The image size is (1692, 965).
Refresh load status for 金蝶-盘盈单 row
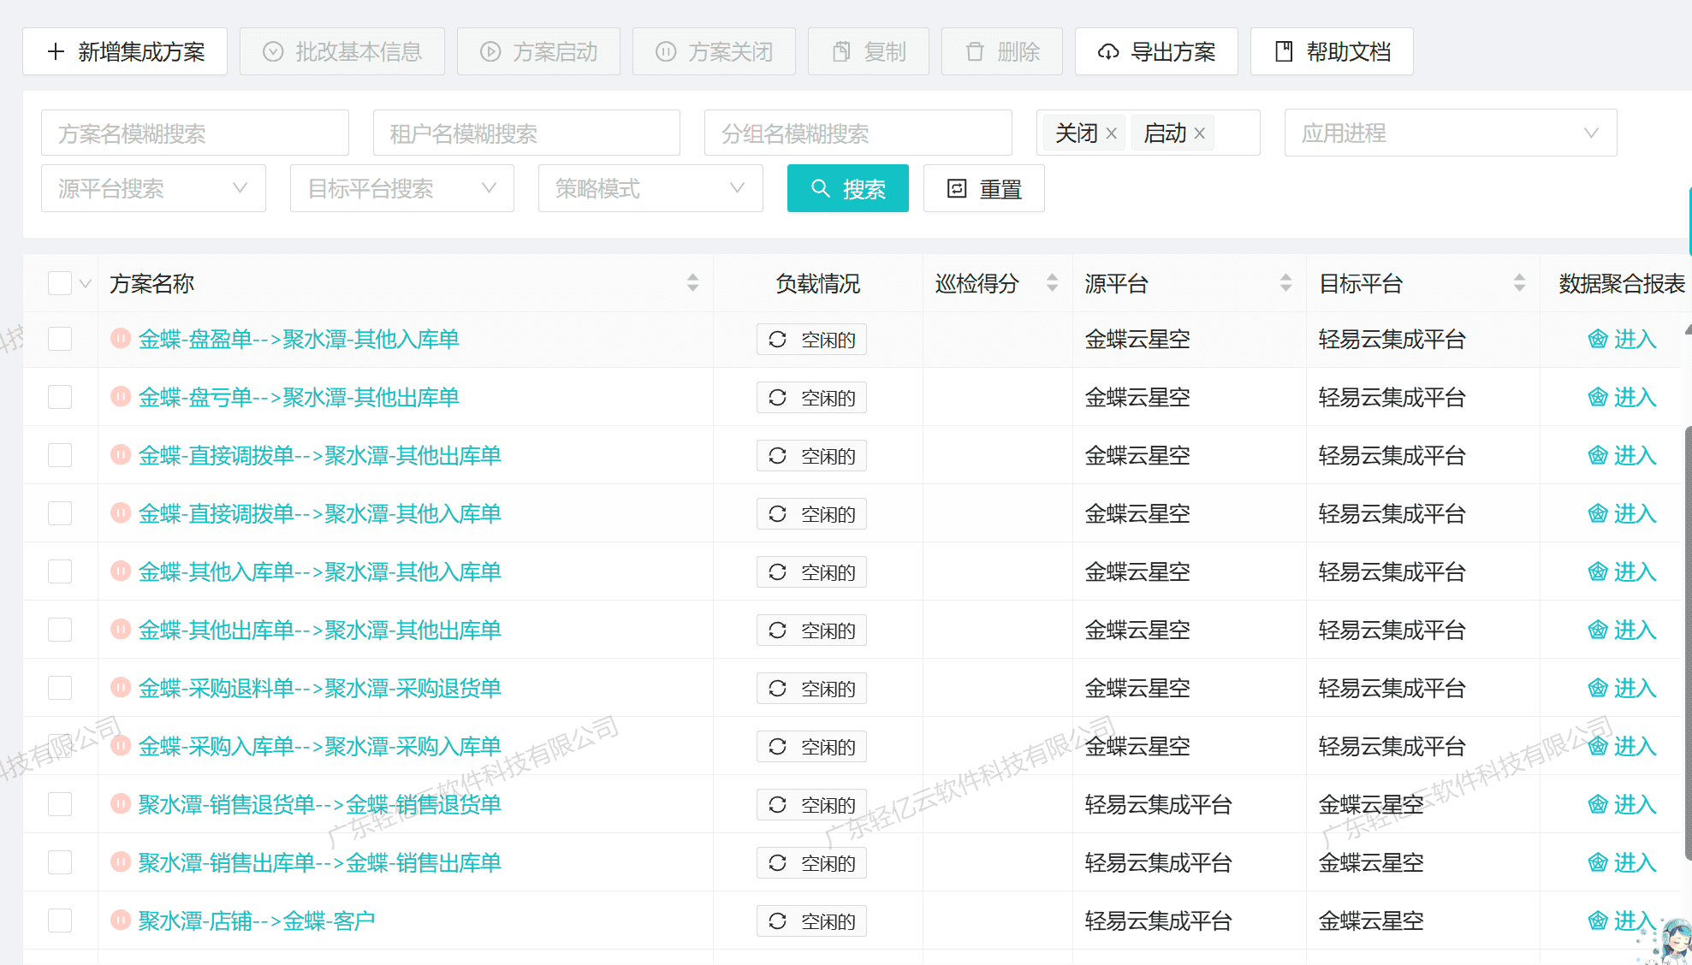coord(811,340)
